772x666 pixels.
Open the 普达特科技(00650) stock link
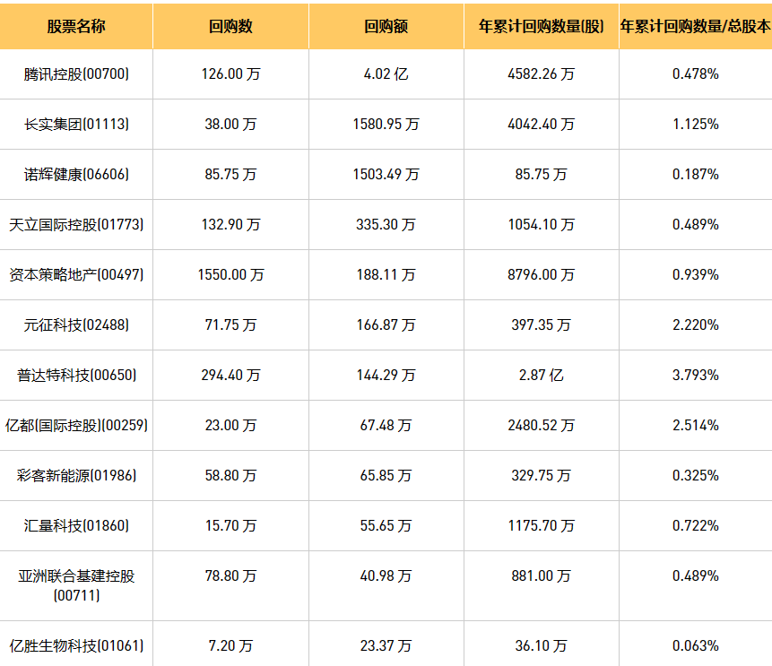point(76,376)
